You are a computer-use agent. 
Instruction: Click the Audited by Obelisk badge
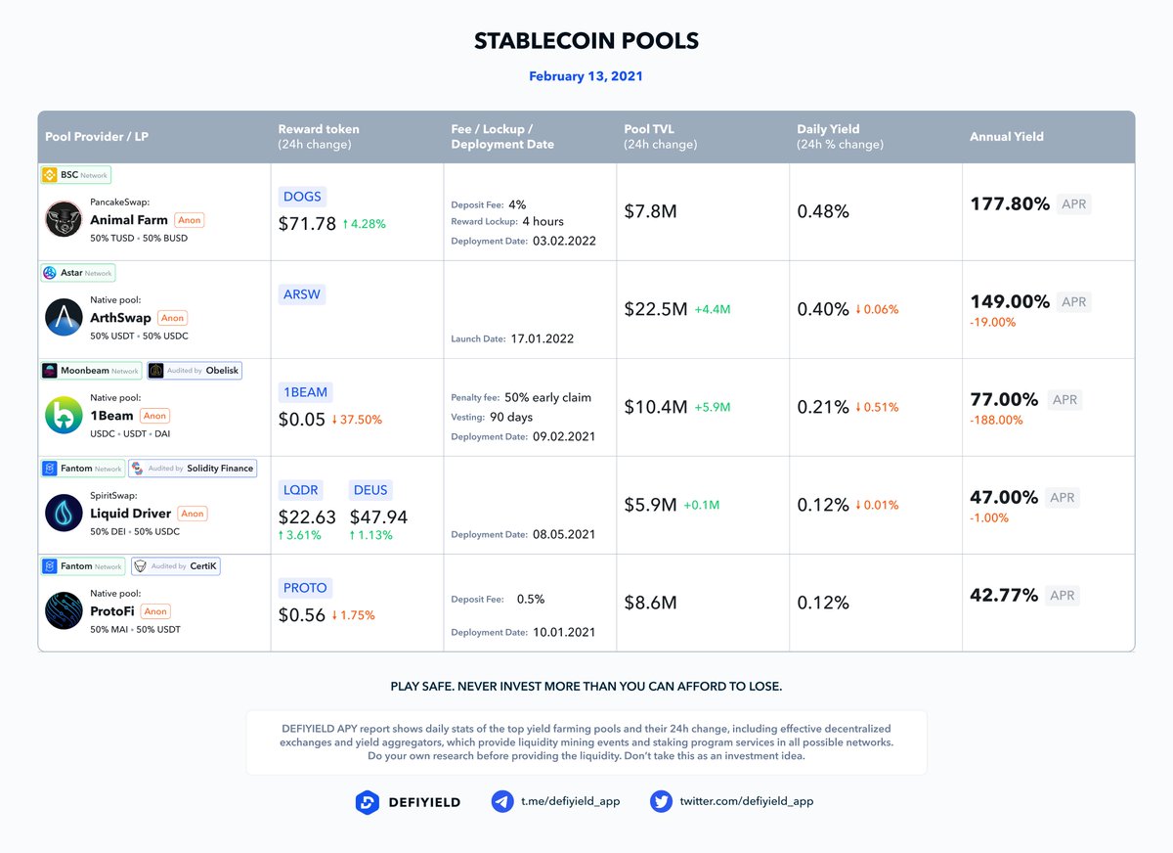tap(194, 371)
